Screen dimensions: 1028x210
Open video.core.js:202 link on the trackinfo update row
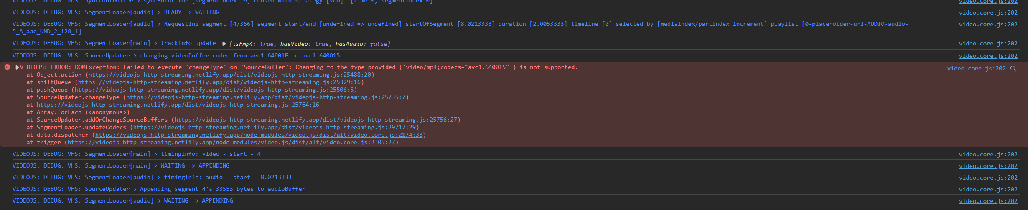(988, 44)
